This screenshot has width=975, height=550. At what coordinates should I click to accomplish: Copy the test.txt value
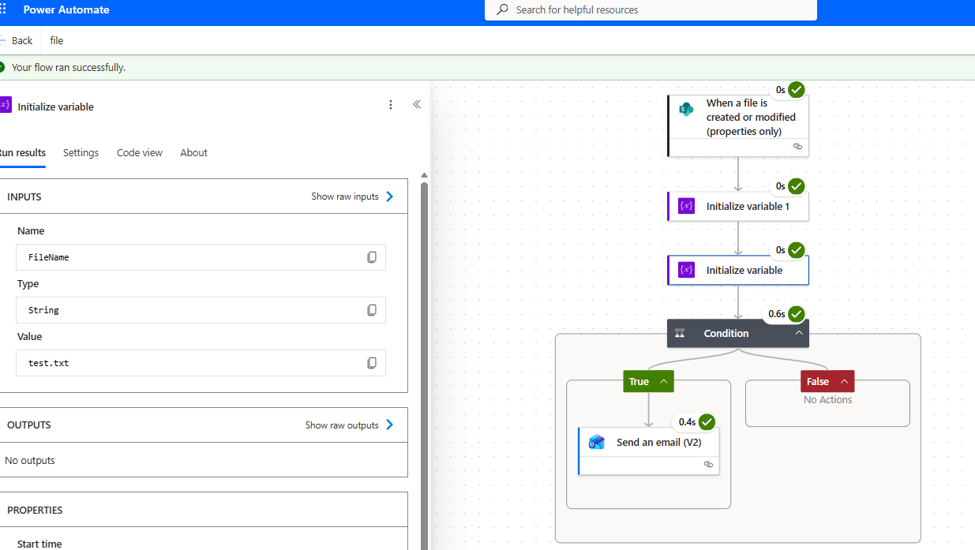372,363
